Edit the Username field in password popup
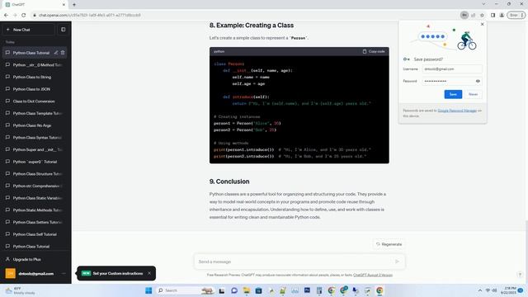The width and height of the screenshot is (528, 297). point(452,69)
